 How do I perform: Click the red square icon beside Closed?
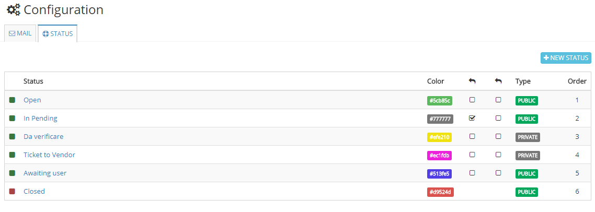point(12,192)
